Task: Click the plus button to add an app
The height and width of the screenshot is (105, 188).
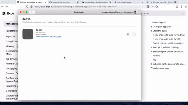Action: click(x=32, y=12)
